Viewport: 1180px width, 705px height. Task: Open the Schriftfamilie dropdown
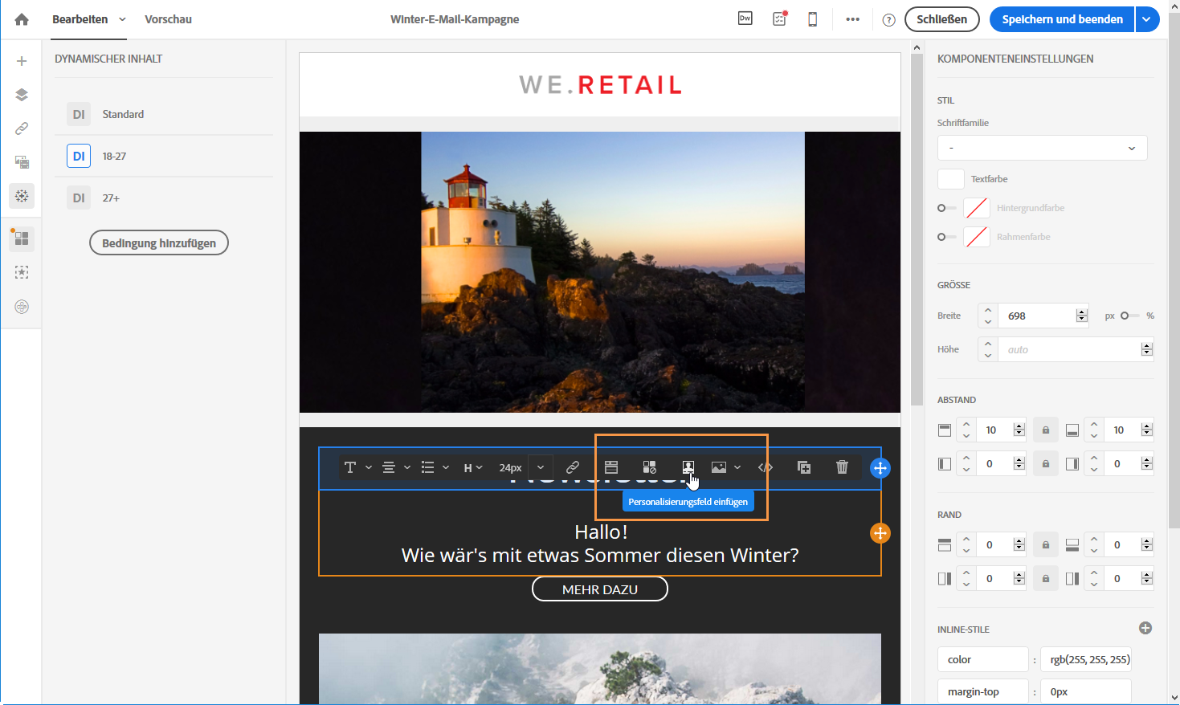(x=1042, y=148)
